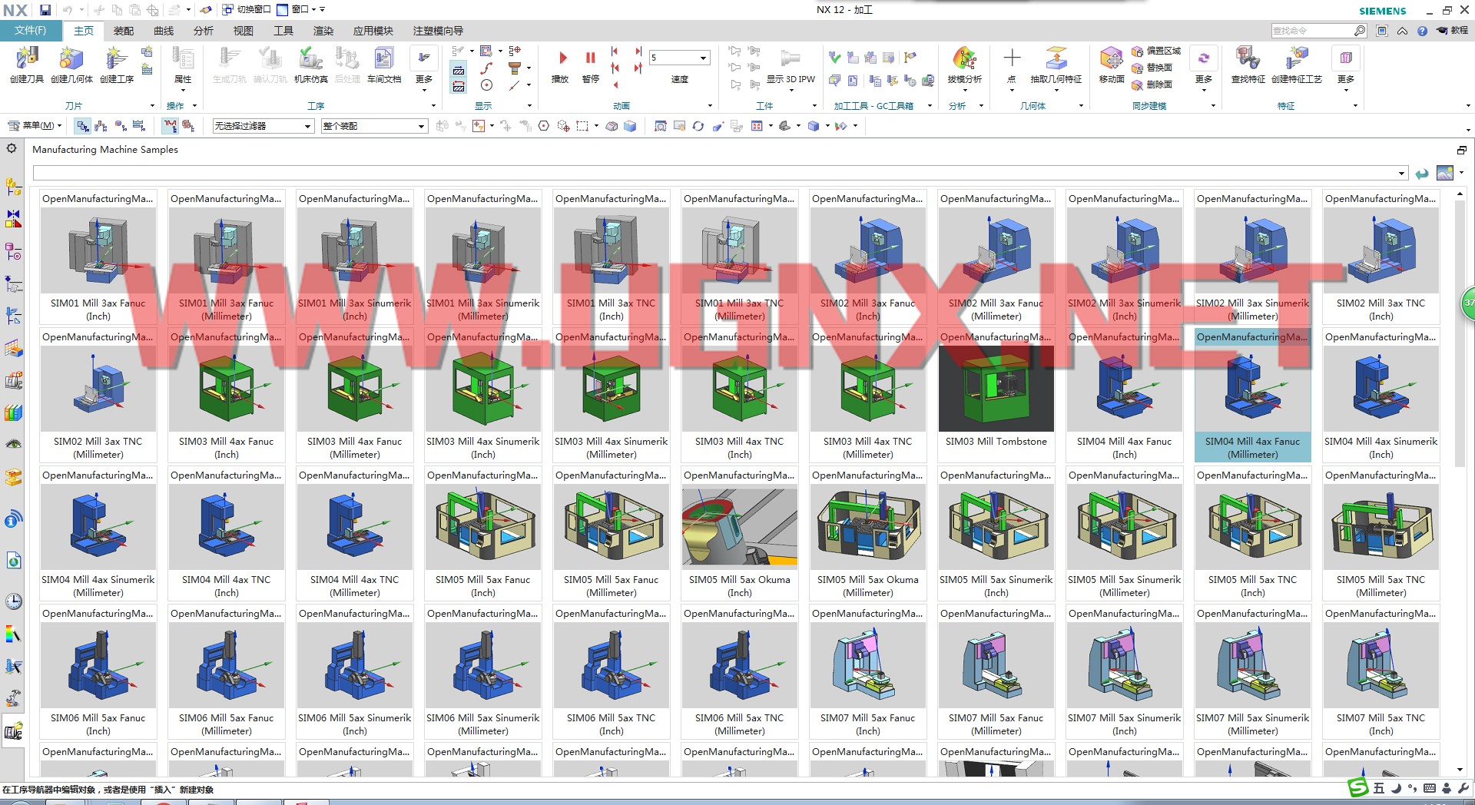Viewport: 1475px width, 805px height.
Task: Click the Pause (暂停) button
Action: (x=590, y=64)
